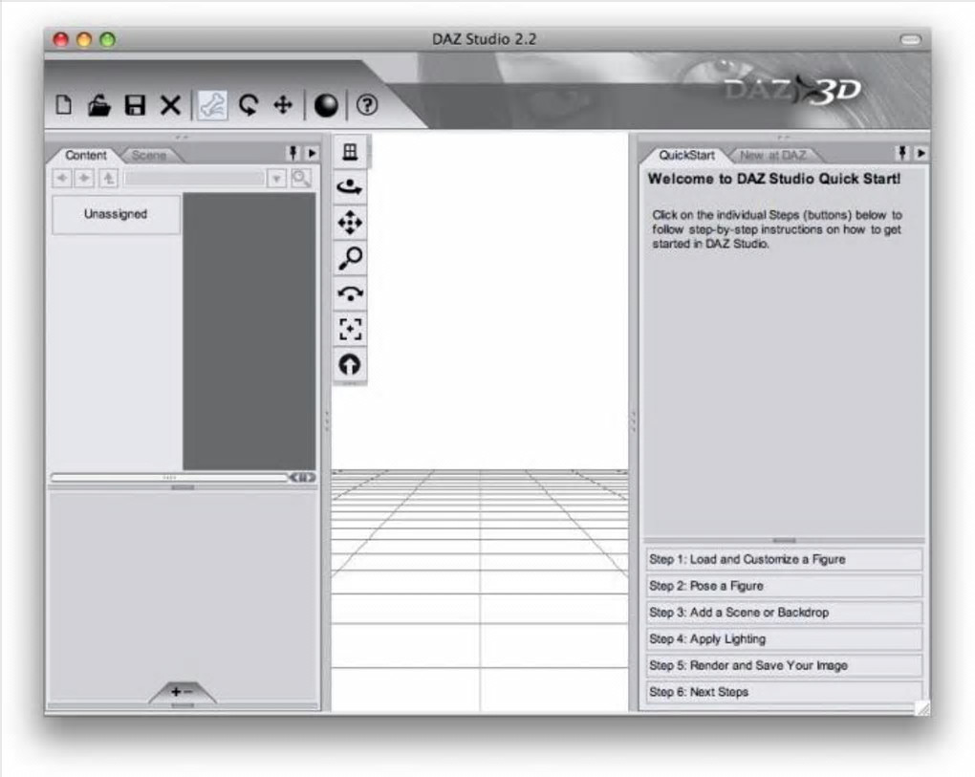975x777 pixels.
Task: Switch to the Scene tab
Action: (x=148, y=156)
